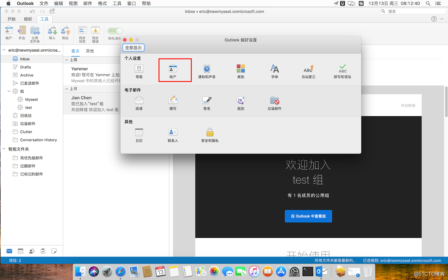This screenshot has width=448, height=280.
Task: Select the Drafts folder
Action: coord(32,67)
